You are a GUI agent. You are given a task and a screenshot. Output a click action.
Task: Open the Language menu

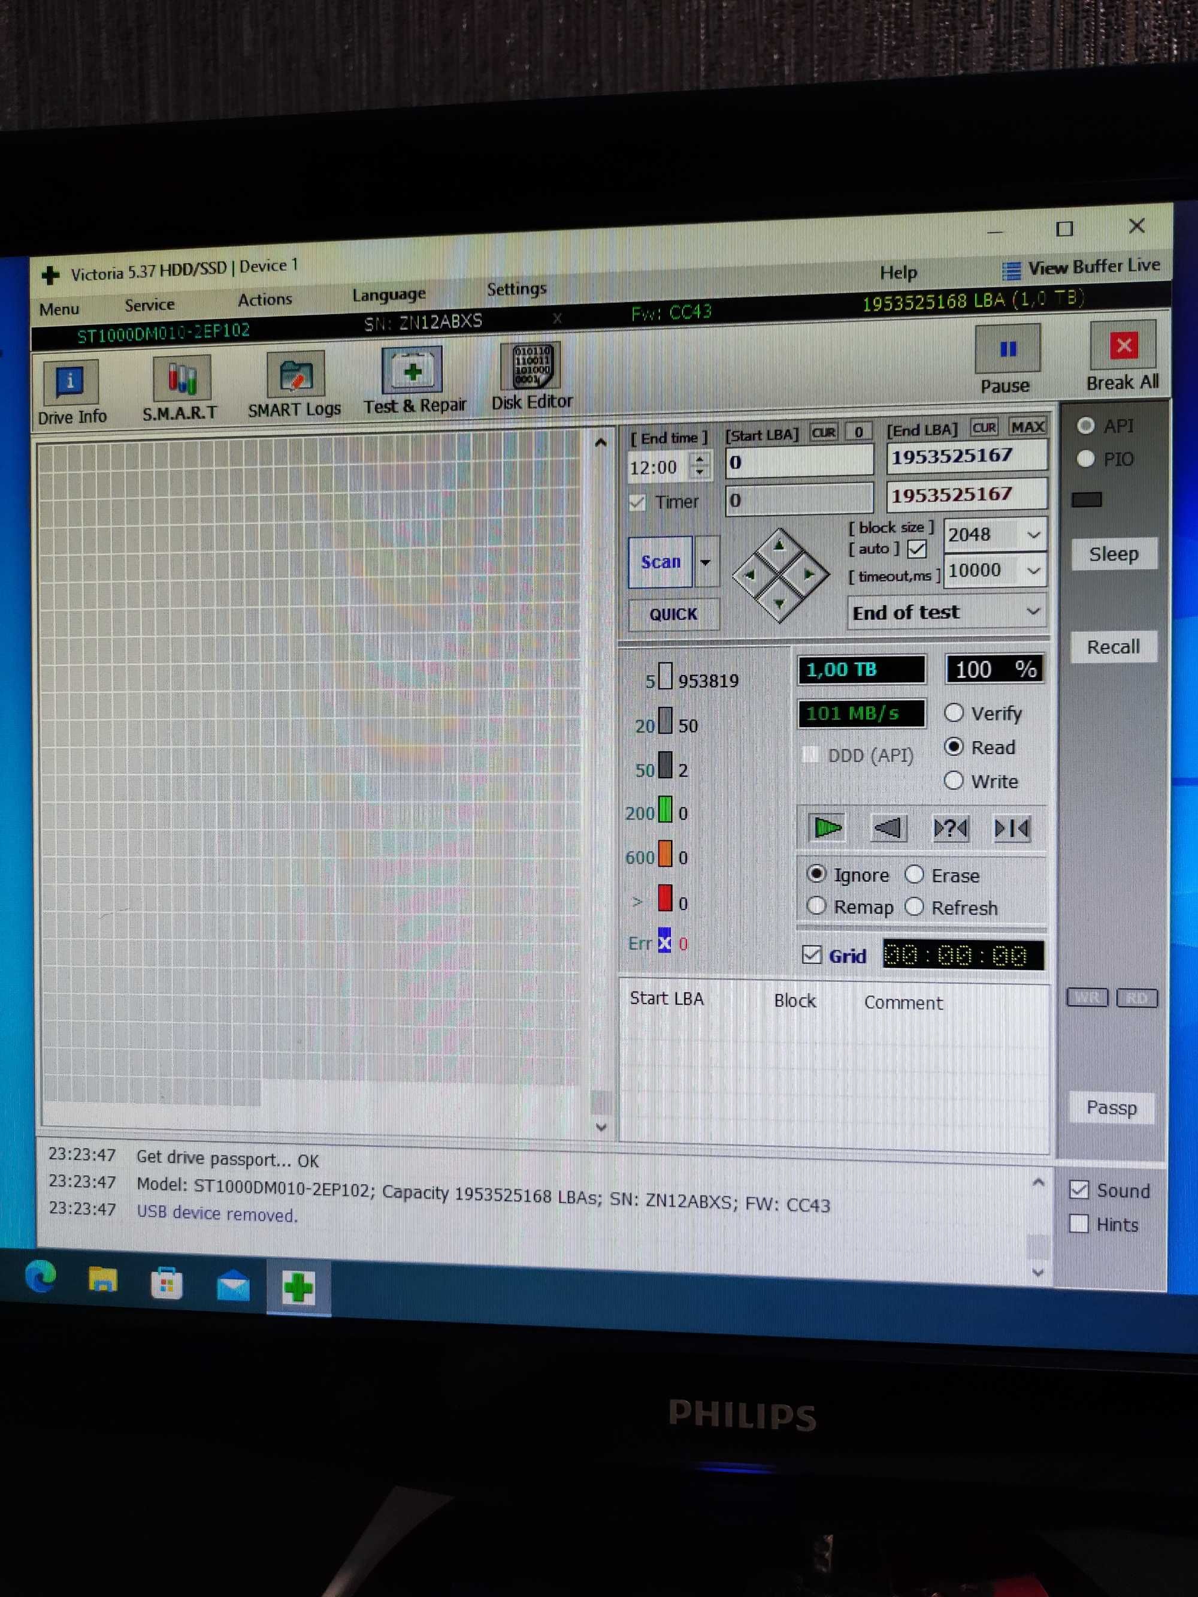point(389,294)
